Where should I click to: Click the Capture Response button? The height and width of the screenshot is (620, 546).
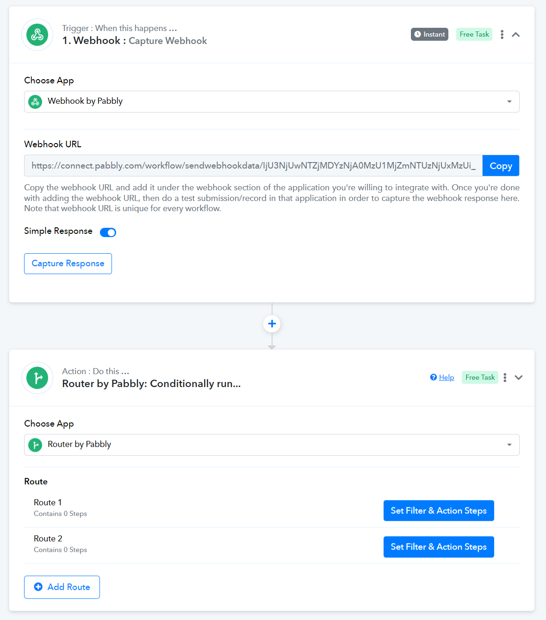tap(68, 263)
